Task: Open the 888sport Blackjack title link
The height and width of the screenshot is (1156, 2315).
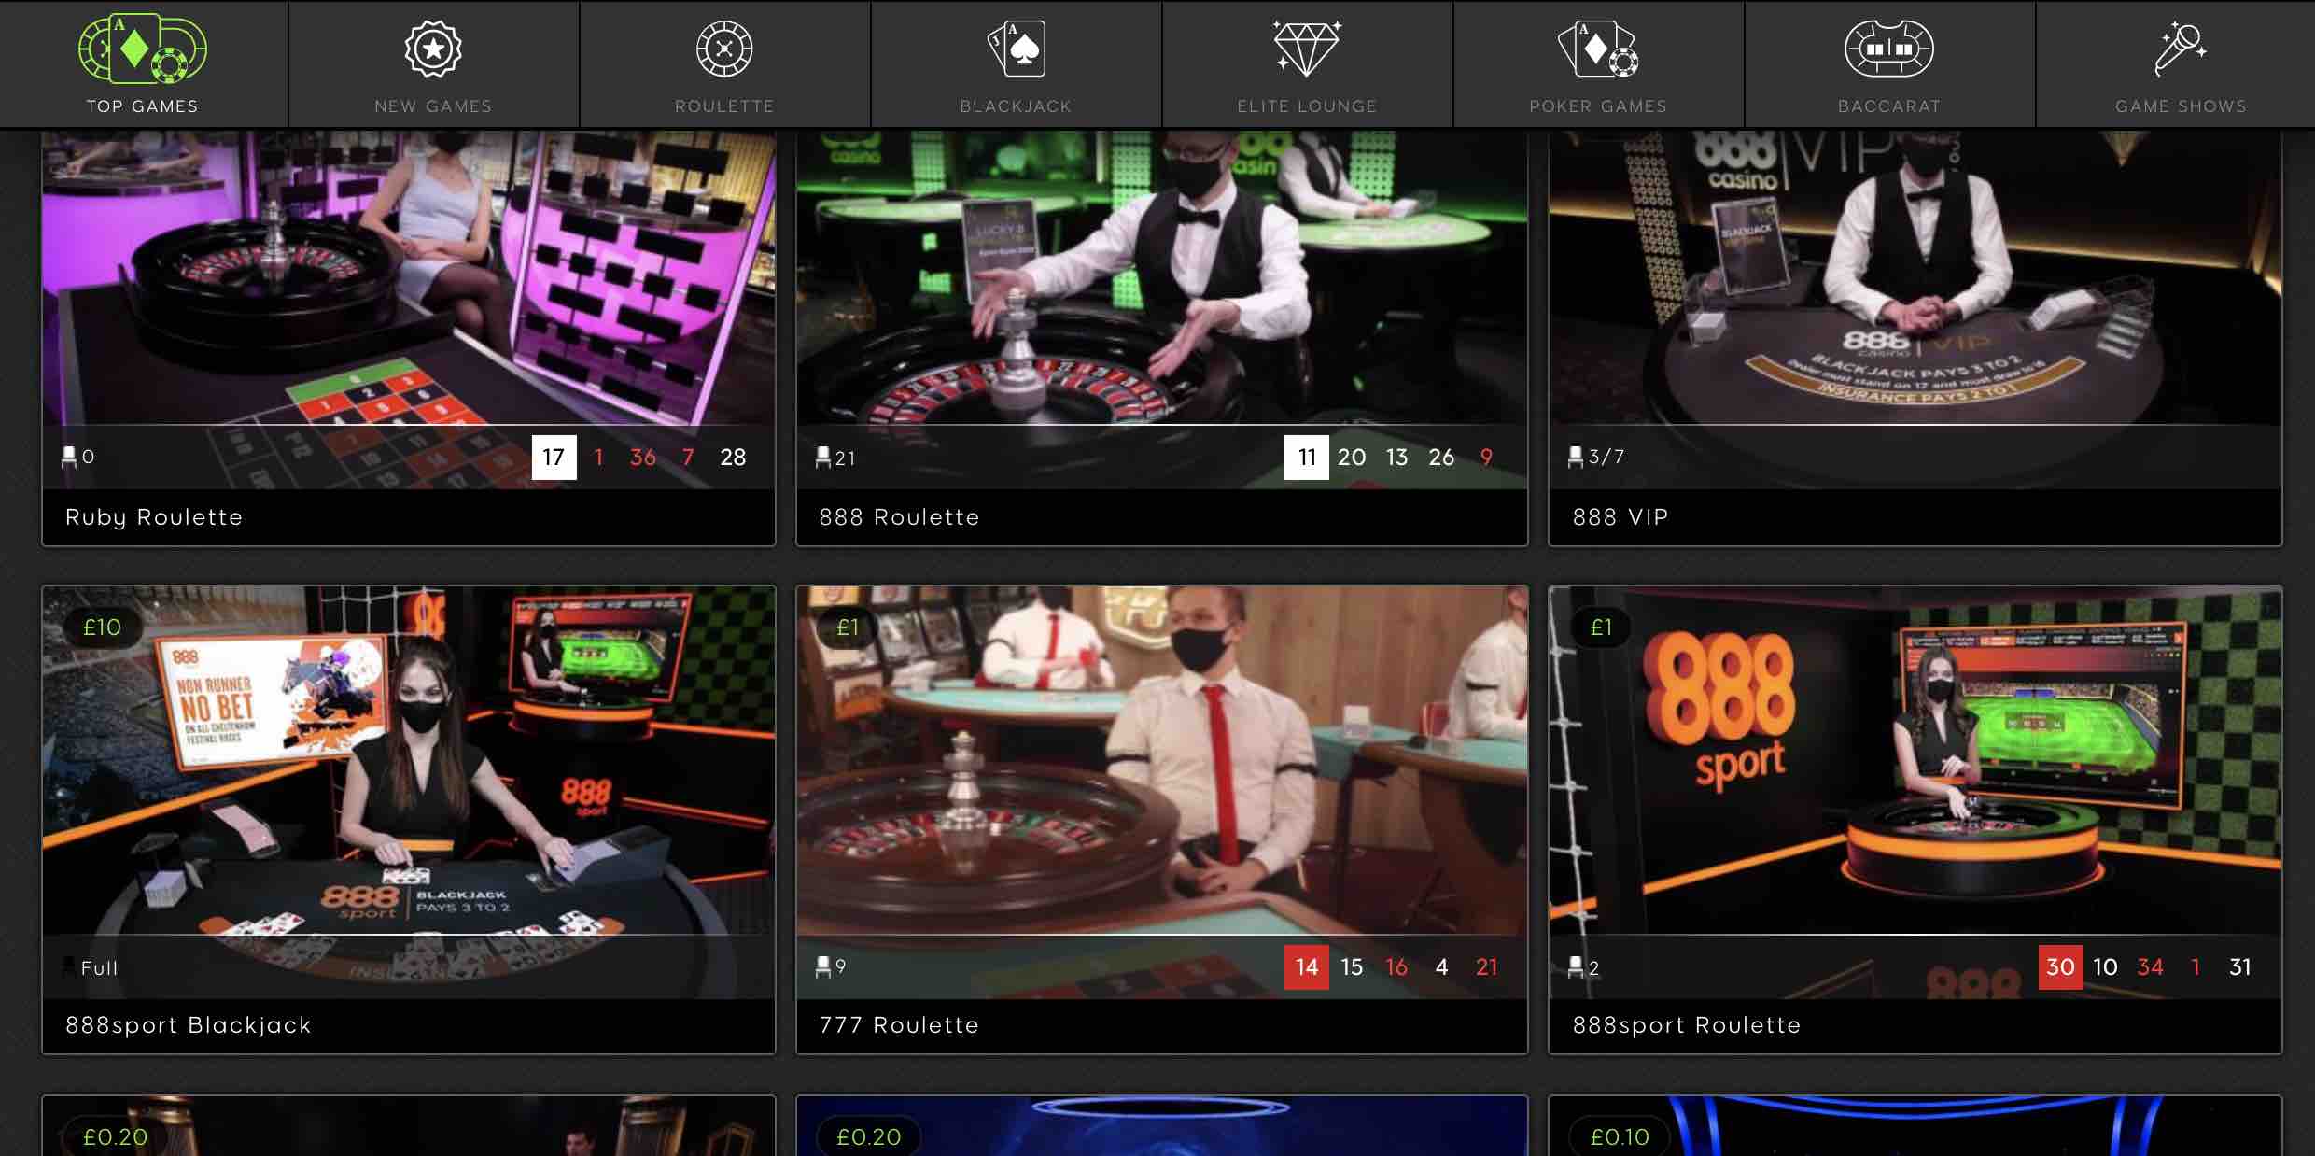Action: coord(189,1025)
